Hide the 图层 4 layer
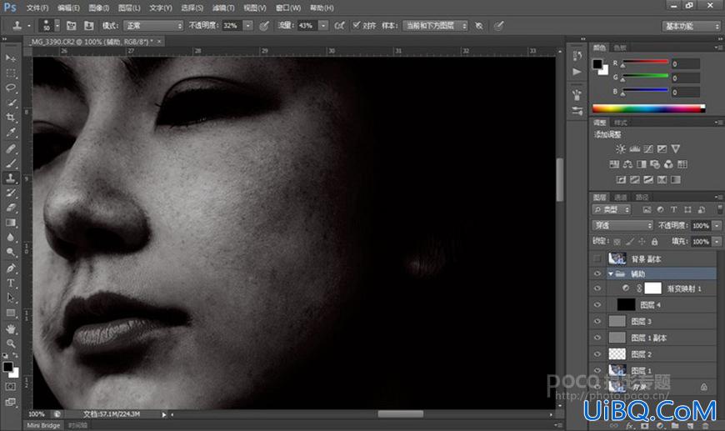The height and width of the screenshot is (431, 725). (597, 305)
